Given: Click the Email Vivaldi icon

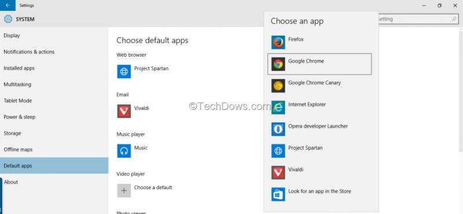Looking at the screenshot, I should coord(124,111).
